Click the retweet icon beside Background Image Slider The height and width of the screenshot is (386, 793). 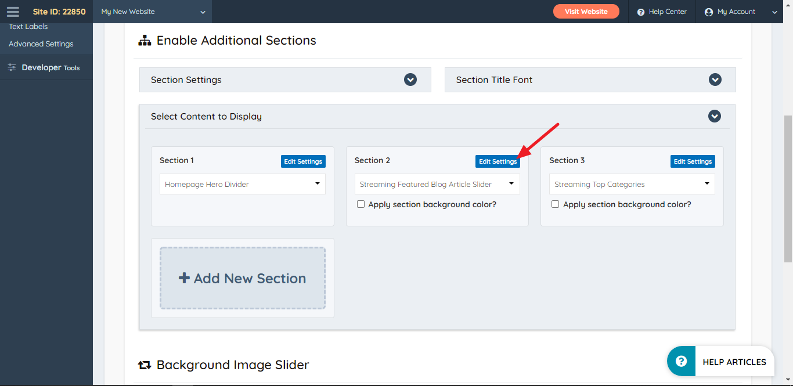pos(144,365)
